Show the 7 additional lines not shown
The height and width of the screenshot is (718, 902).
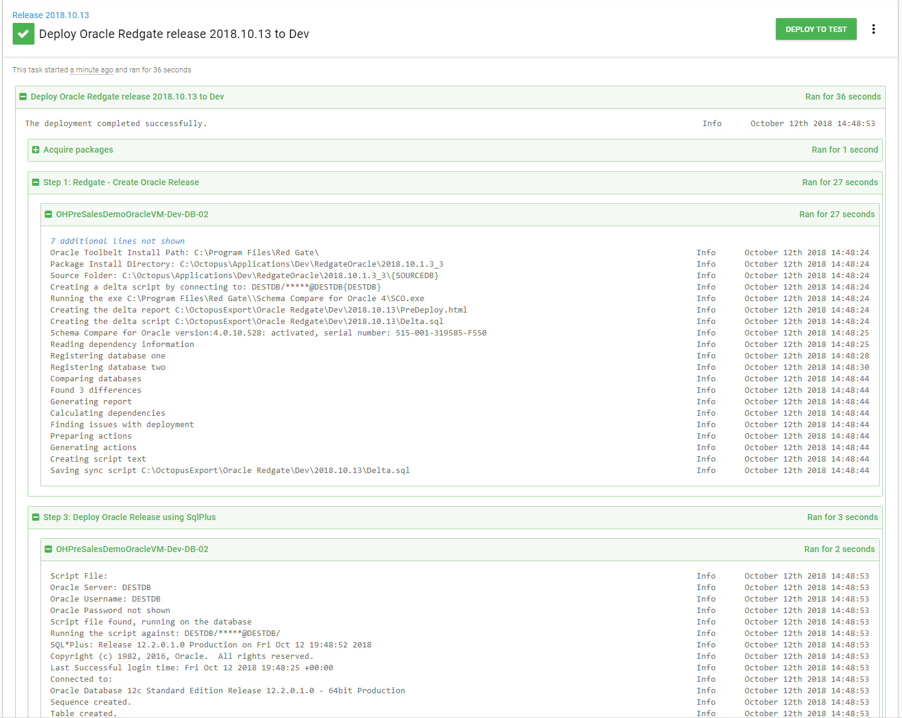click(x=117, y=241)
